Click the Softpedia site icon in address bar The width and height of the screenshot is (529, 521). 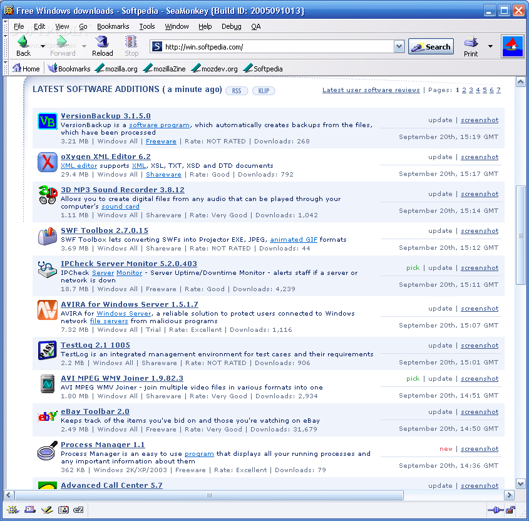pos(157,46)
